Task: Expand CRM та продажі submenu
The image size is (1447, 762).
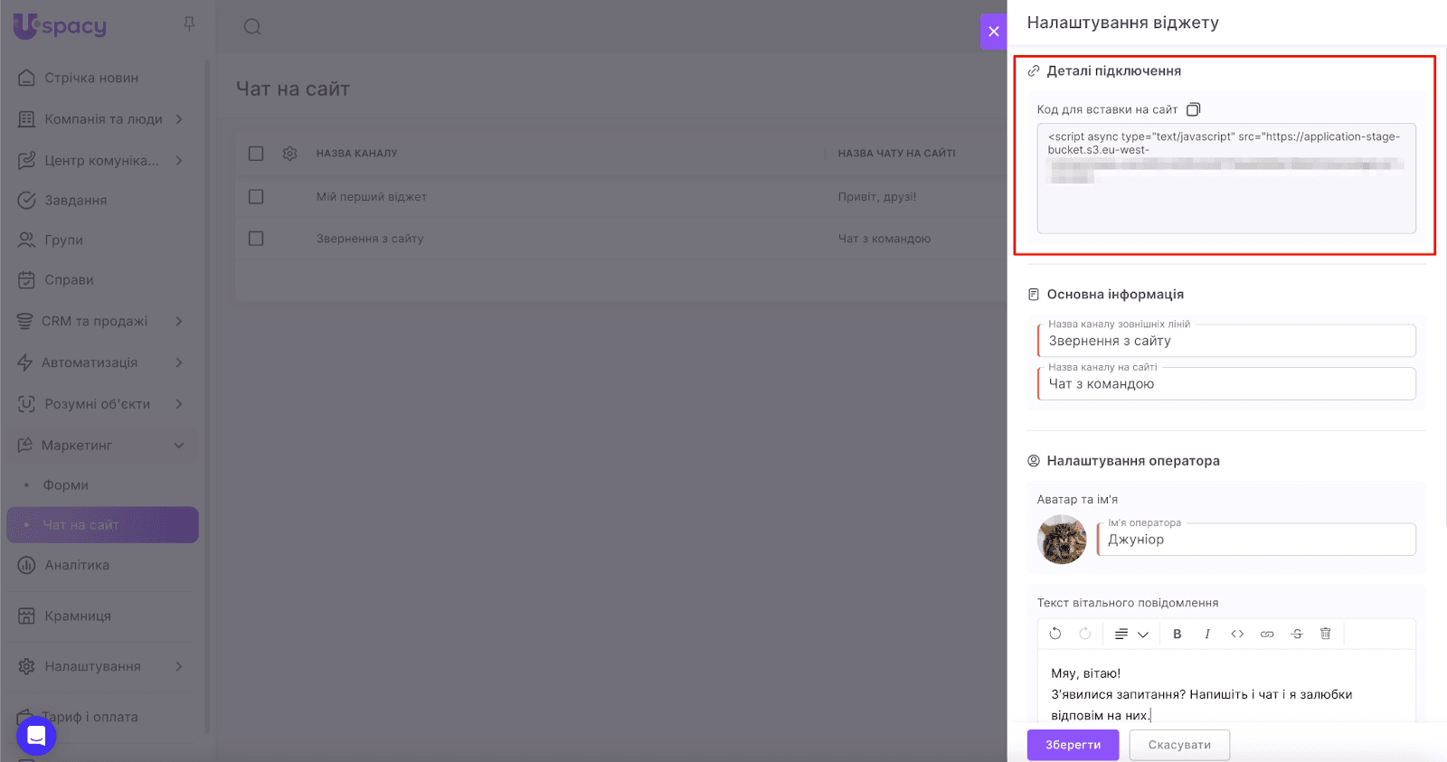Action: [179, 321]
